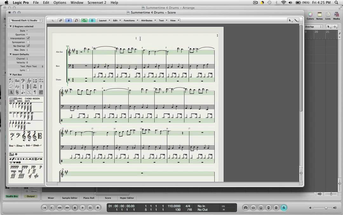Image resolution: width=343 pixels, height=215 pixels.
Task: Start playback with the transport Play button
Action: (x=83, y=208)
